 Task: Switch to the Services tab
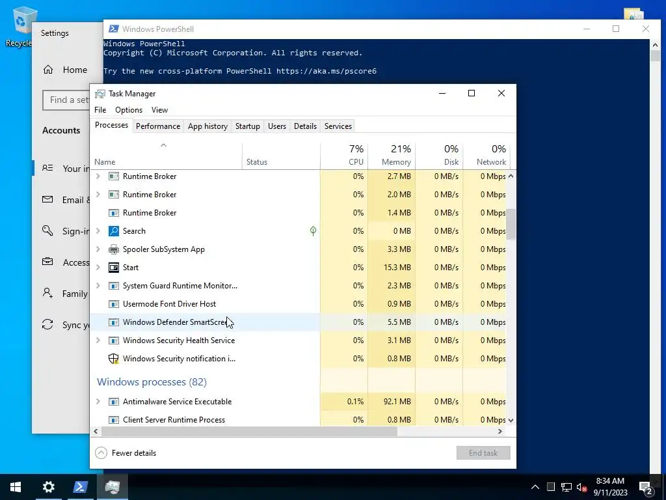click(x=338, y=126)
